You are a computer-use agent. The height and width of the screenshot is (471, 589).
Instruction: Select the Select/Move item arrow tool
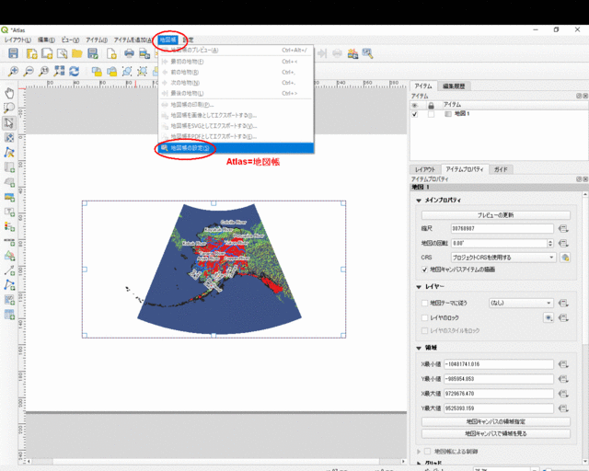pos(9,123)
